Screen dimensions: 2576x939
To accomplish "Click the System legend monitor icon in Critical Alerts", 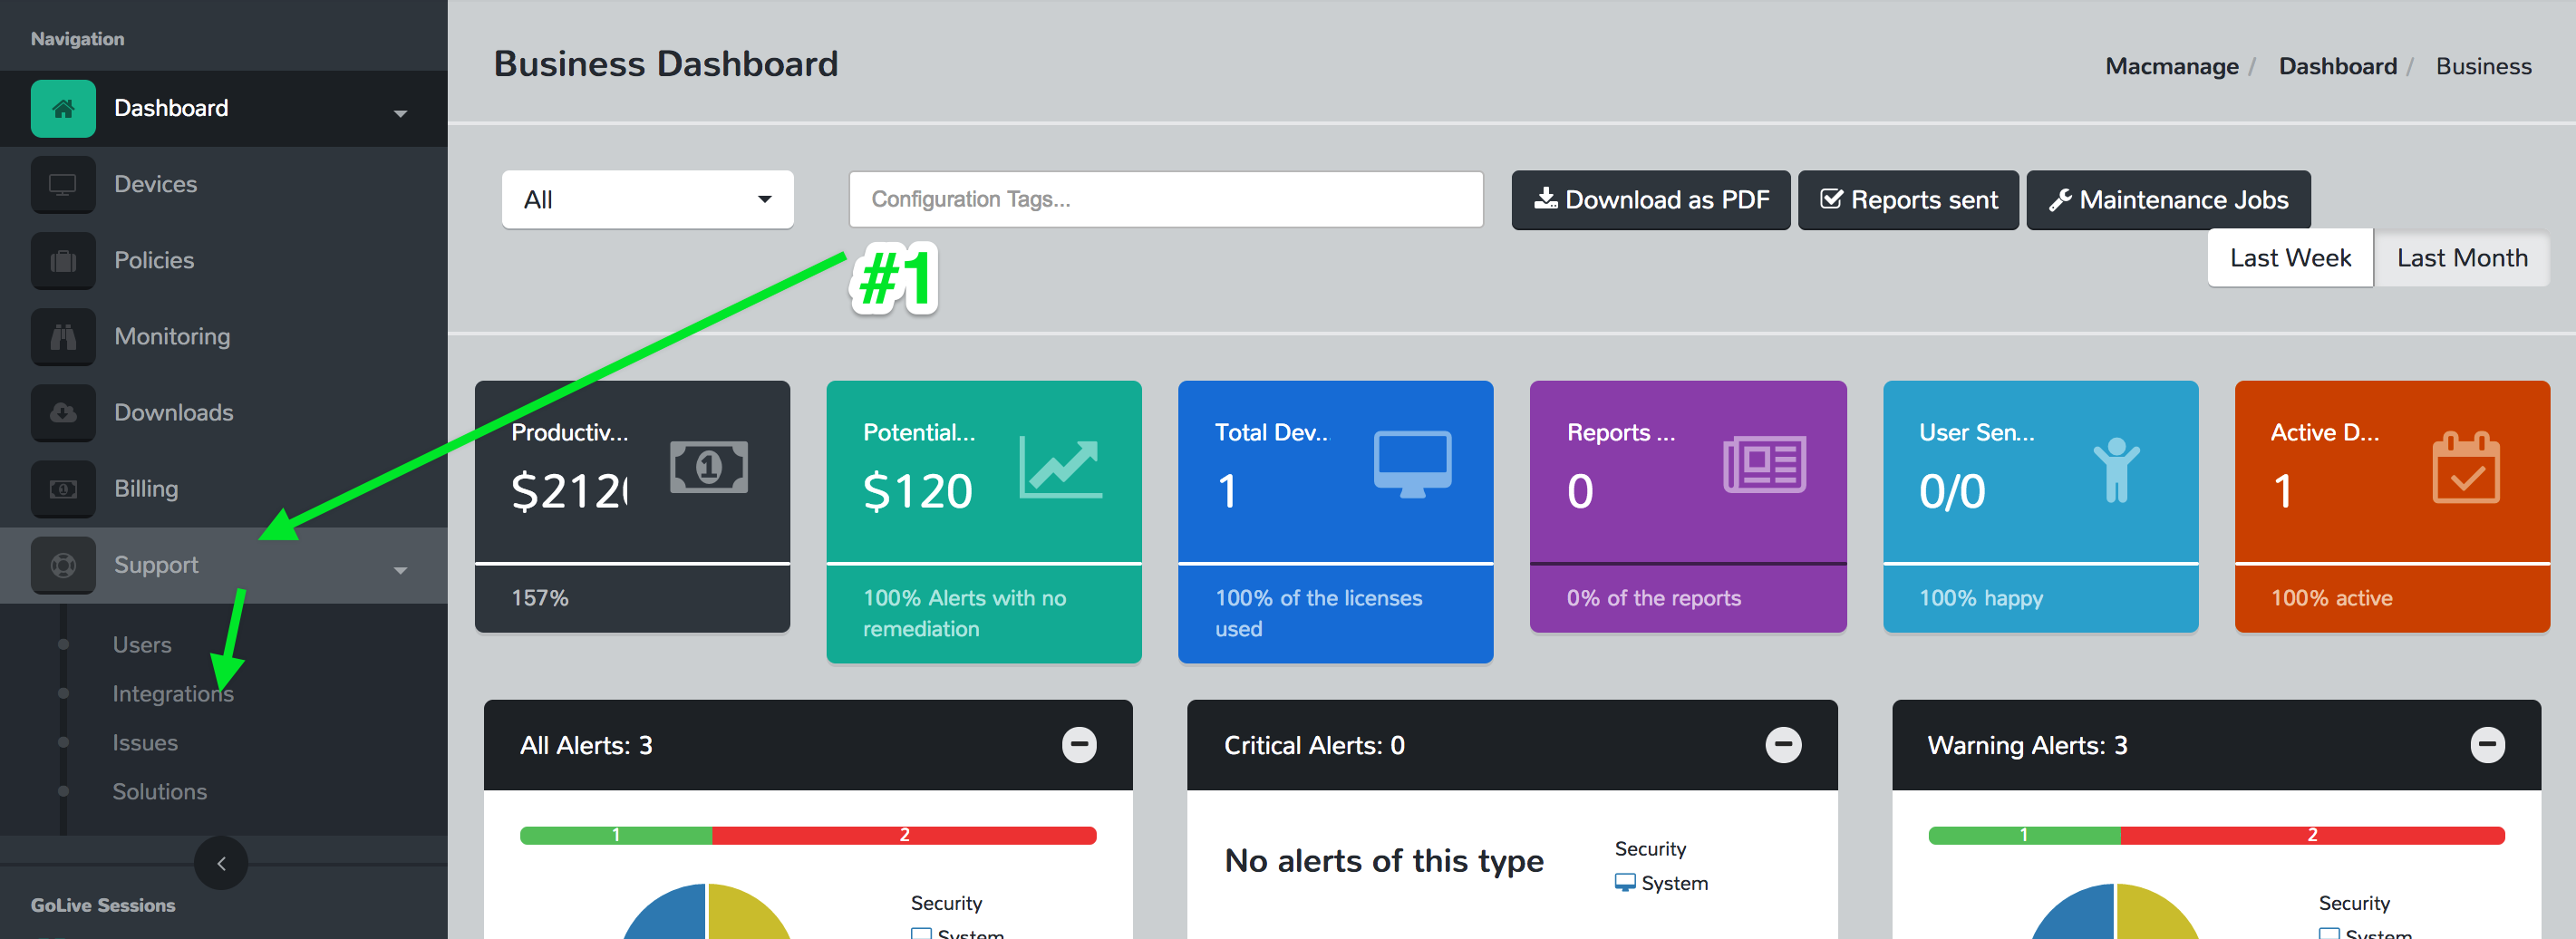I will pos(1625,883).
